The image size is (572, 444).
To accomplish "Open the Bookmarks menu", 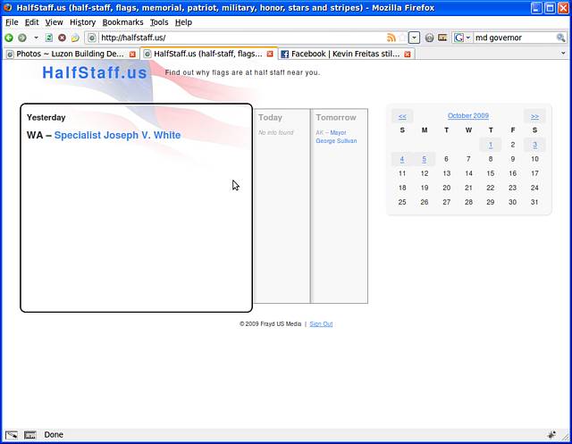I will coord(122,22).
